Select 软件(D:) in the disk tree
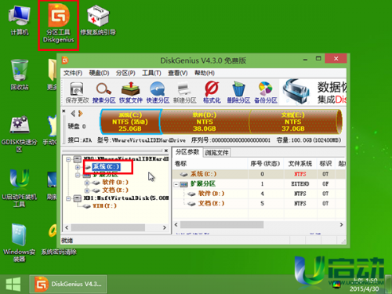The image size is (392, 294). click(x=115, y=183)
